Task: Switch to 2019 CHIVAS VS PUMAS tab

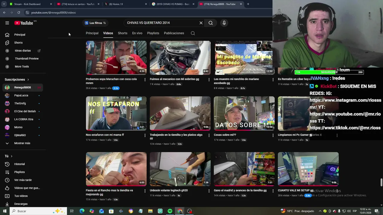Action: coord(173,4)
